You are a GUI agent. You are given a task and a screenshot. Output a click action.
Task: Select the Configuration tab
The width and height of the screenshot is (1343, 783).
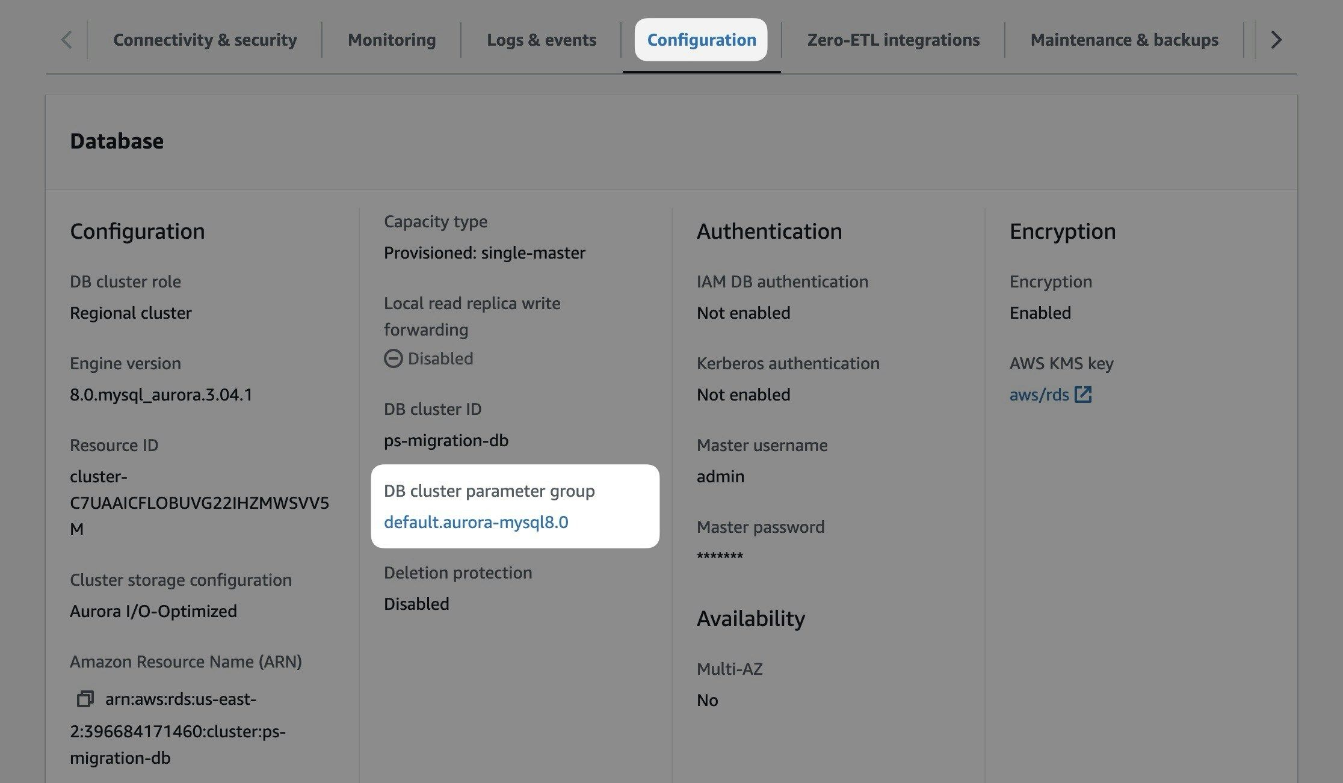coord(701,40)
